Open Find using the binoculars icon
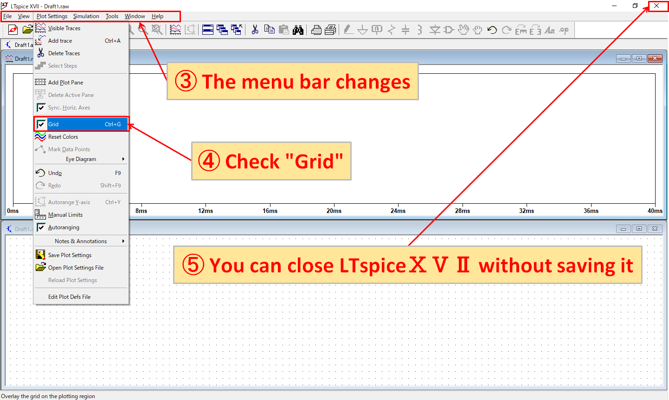 click(x=298, y=29)
